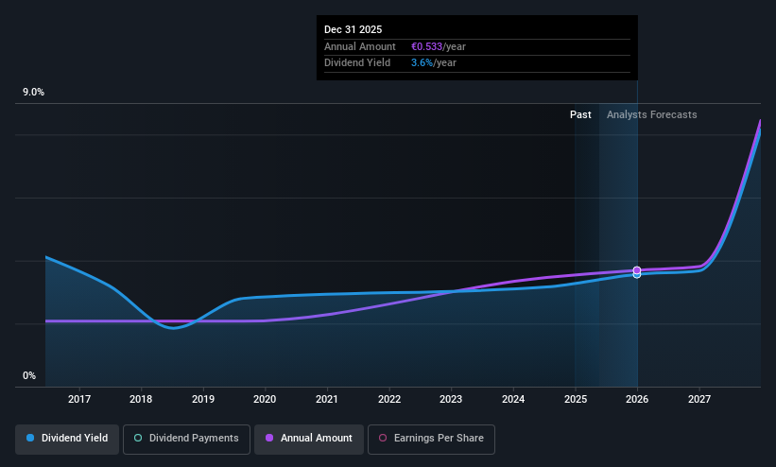Screen dimensions: 776x467
Task: Select the purple data point at 2026
Action: coord(637,270)
